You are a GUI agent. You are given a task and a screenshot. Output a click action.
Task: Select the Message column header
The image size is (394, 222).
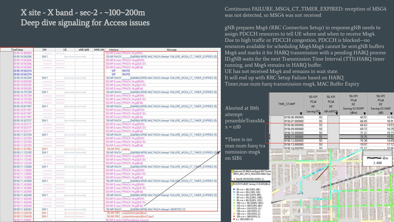pos(171,50)
